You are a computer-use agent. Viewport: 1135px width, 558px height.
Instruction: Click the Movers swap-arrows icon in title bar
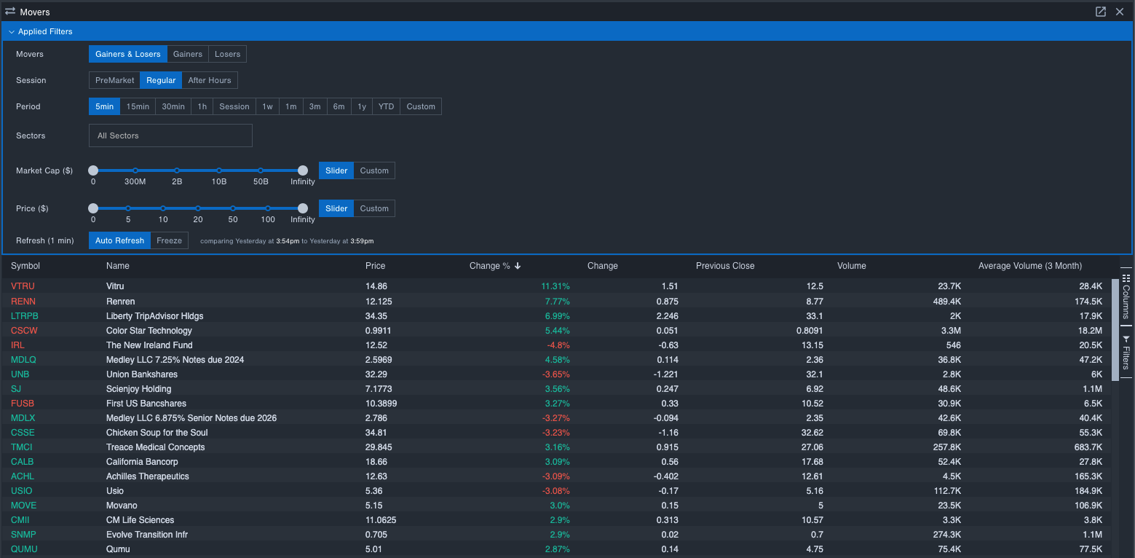pos(10,12)
